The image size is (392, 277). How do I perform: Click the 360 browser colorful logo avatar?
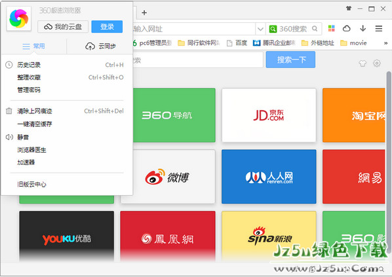pos(19,19)
